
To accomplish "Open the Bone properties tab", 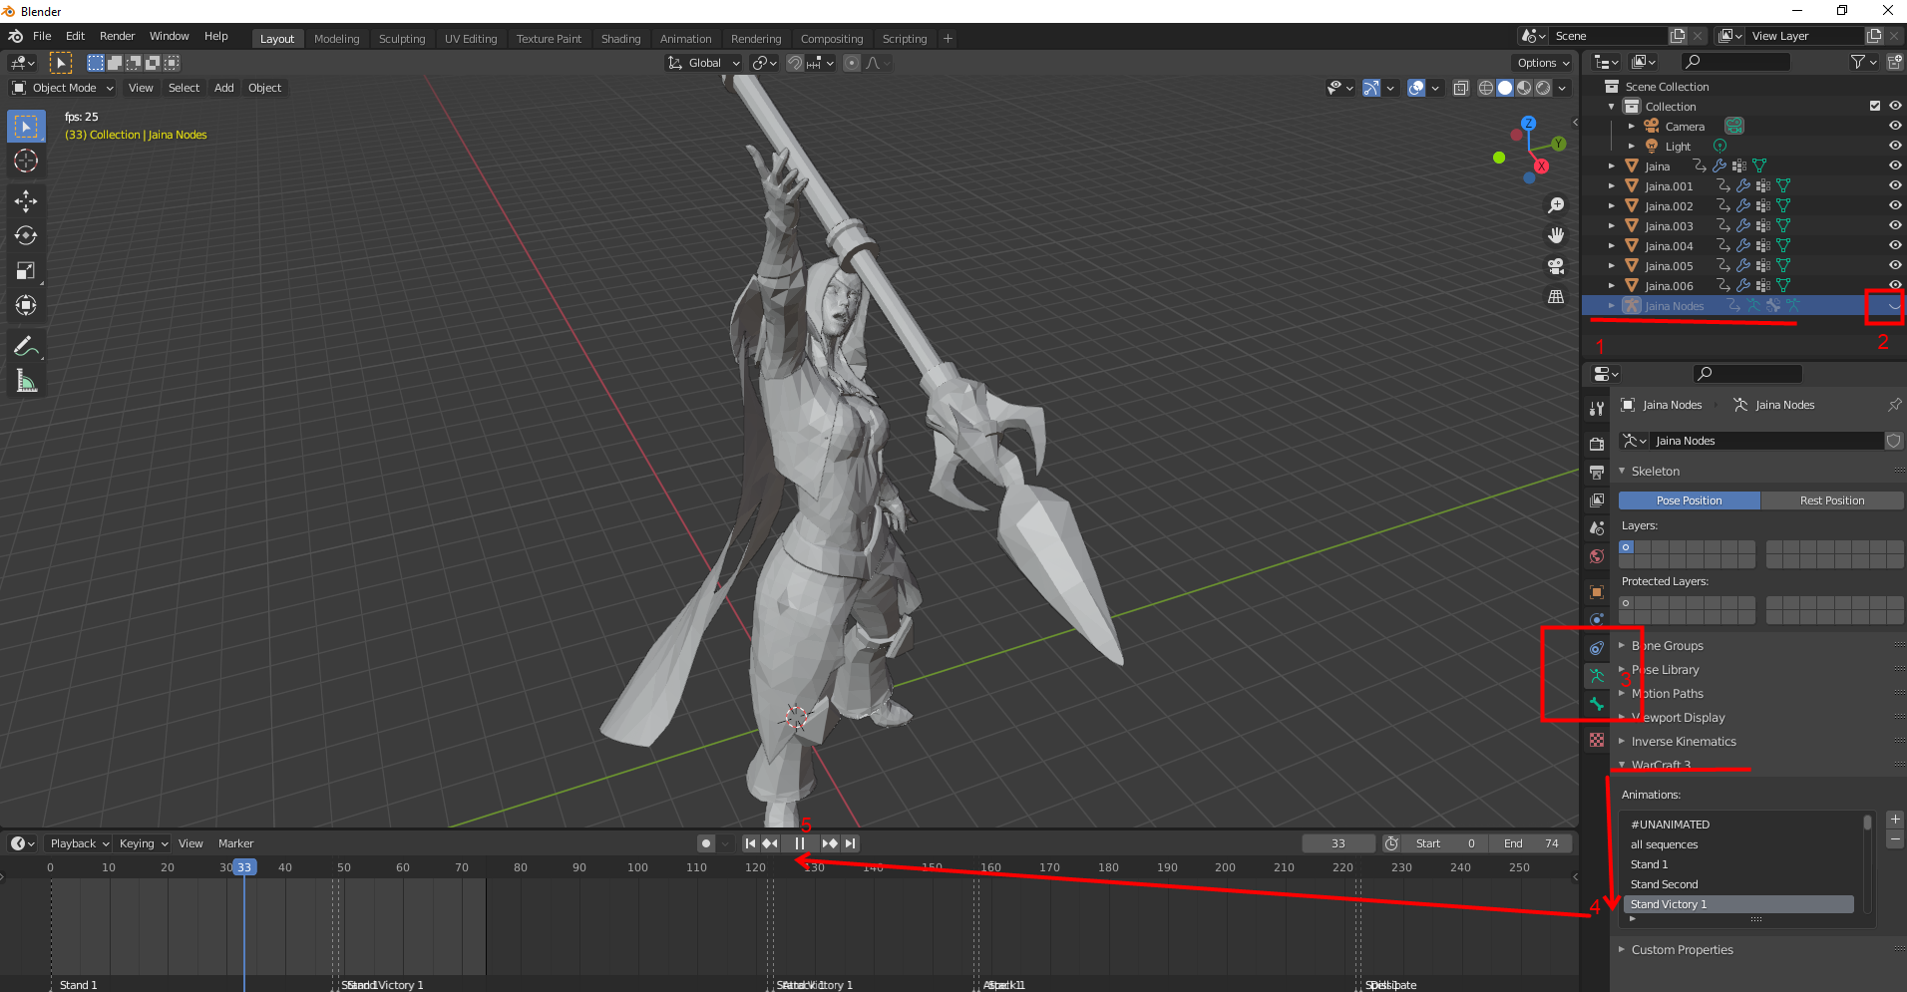I will (1597, 704).
